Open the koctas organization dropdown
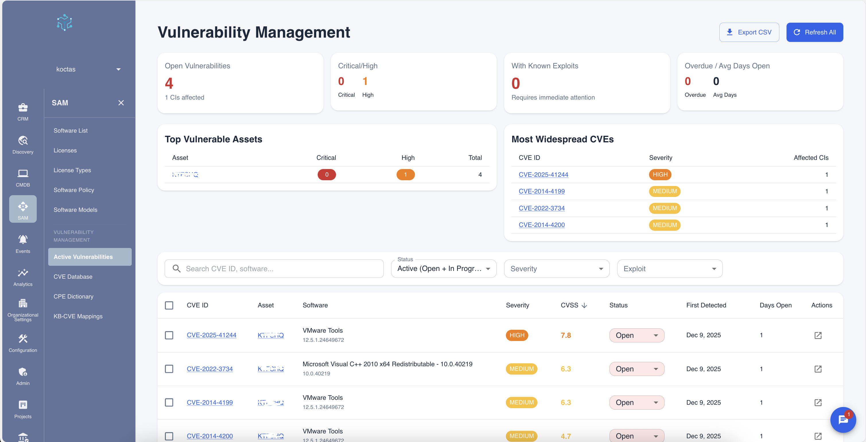866x442 pixels. [x=88, y=69]
